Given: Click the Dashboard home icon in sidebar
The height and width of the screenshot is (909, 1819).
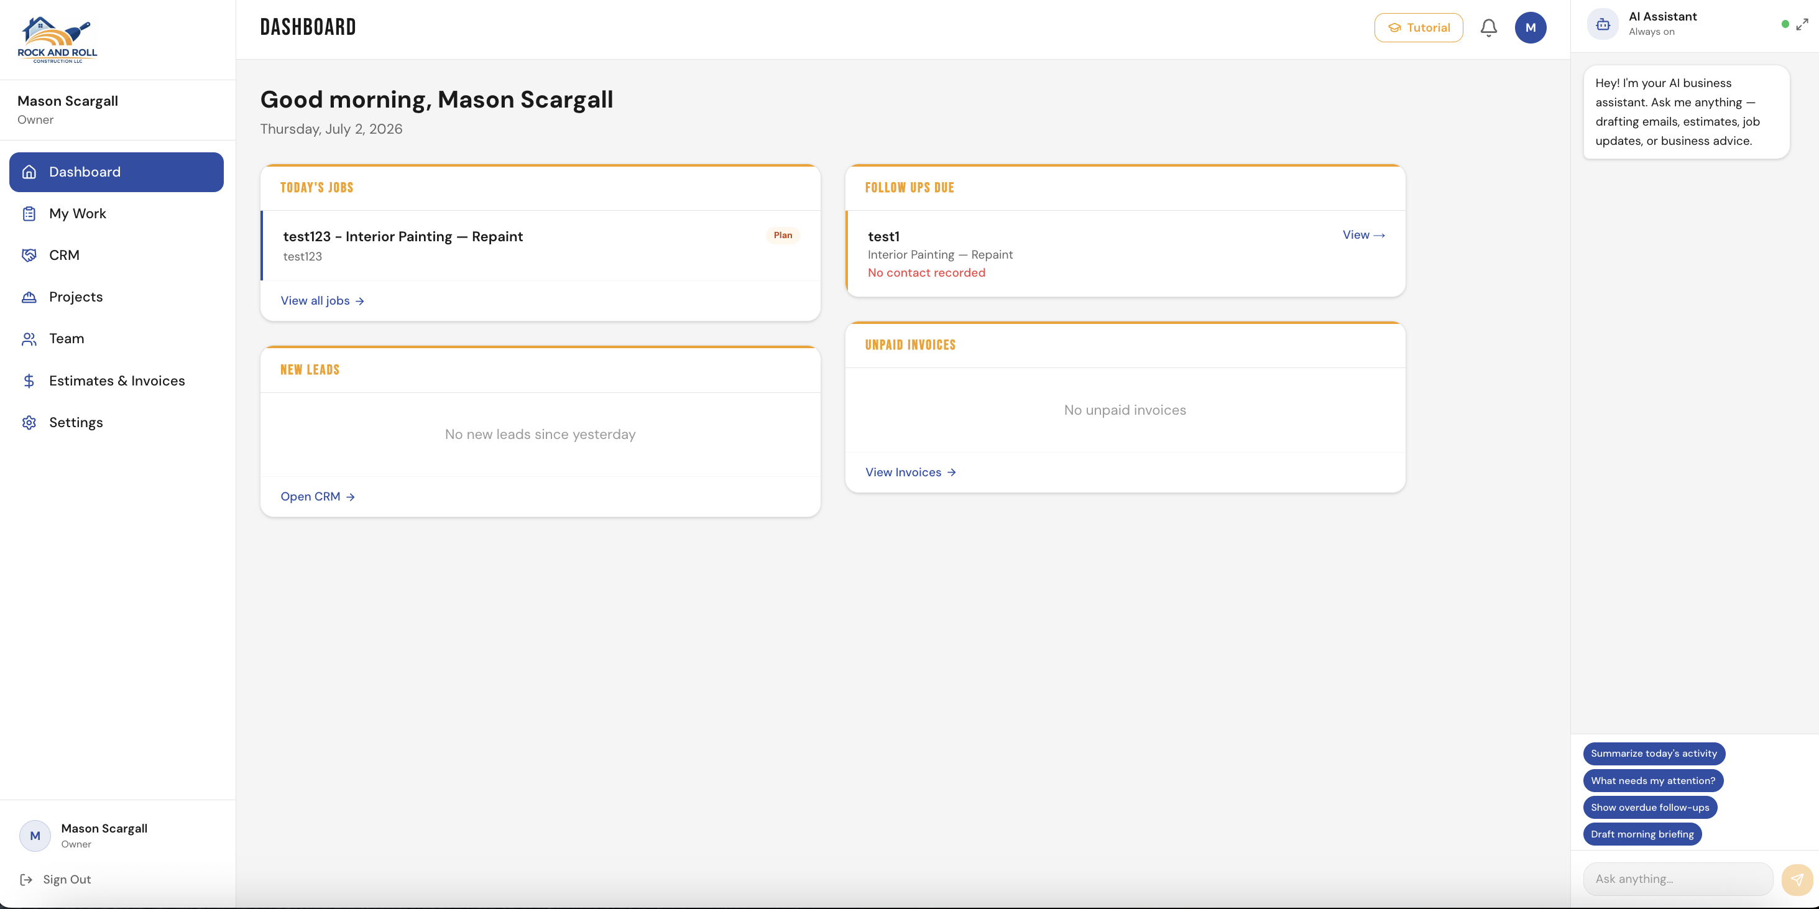Looking at the screenshot, I should pyautogui.click(x=29, y=172).
